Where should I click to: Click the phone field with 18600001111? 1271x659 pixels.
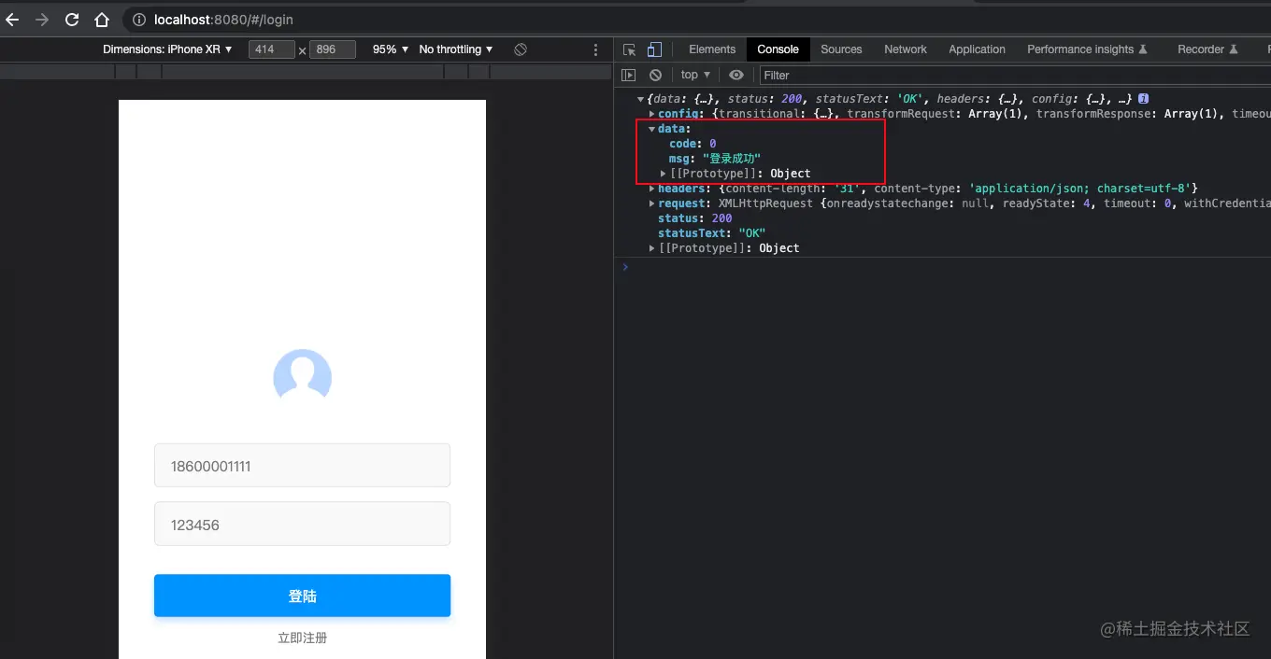(302, 465)
